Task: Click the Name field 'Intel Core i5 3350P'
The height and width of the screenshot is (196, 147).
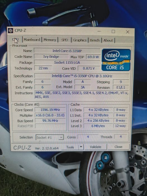Action: tap(67, 51)
